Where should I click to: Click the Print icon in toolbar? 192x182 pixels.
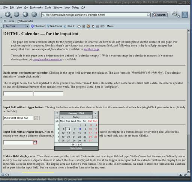175,14
